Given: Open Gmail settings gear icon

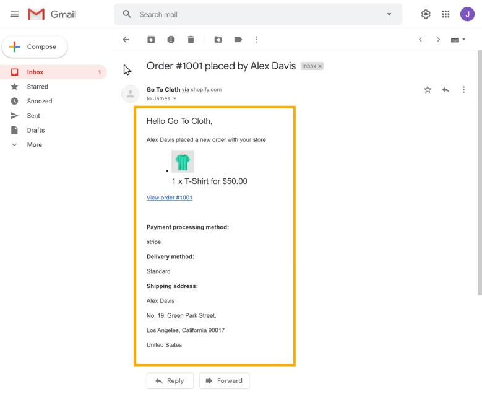Looking at the screenshot, I should [426, 14].
